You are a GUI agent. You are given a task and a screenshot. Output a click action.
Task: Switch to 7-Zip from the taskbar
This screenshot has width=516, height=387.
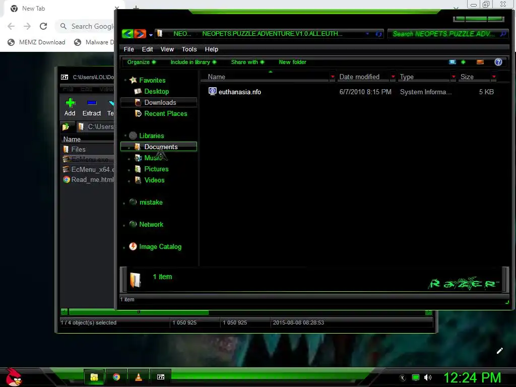pos(161,377)
